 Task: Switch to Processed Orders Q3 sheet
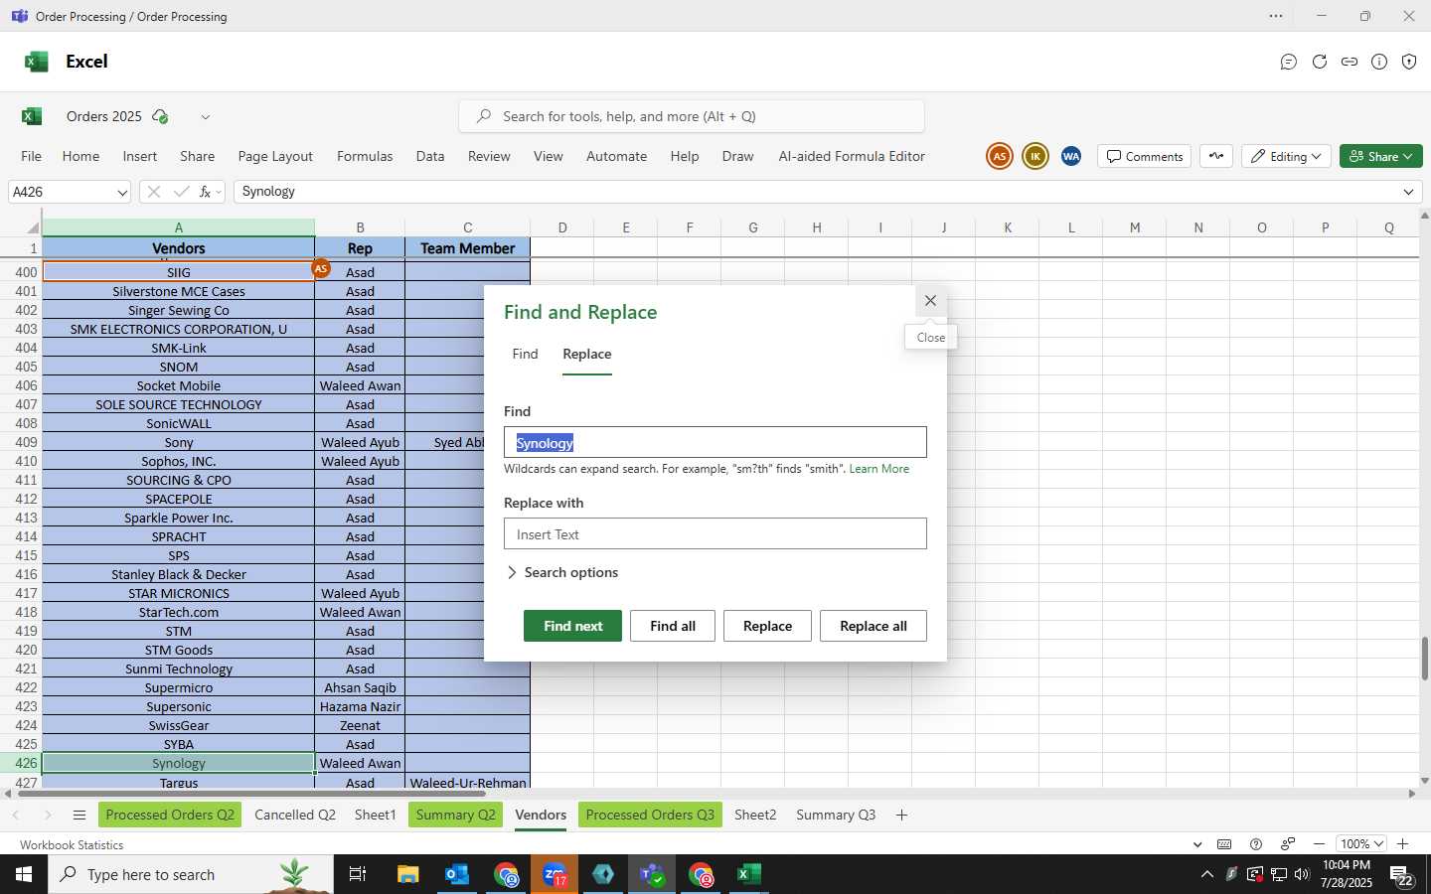(x=650, y=816)
